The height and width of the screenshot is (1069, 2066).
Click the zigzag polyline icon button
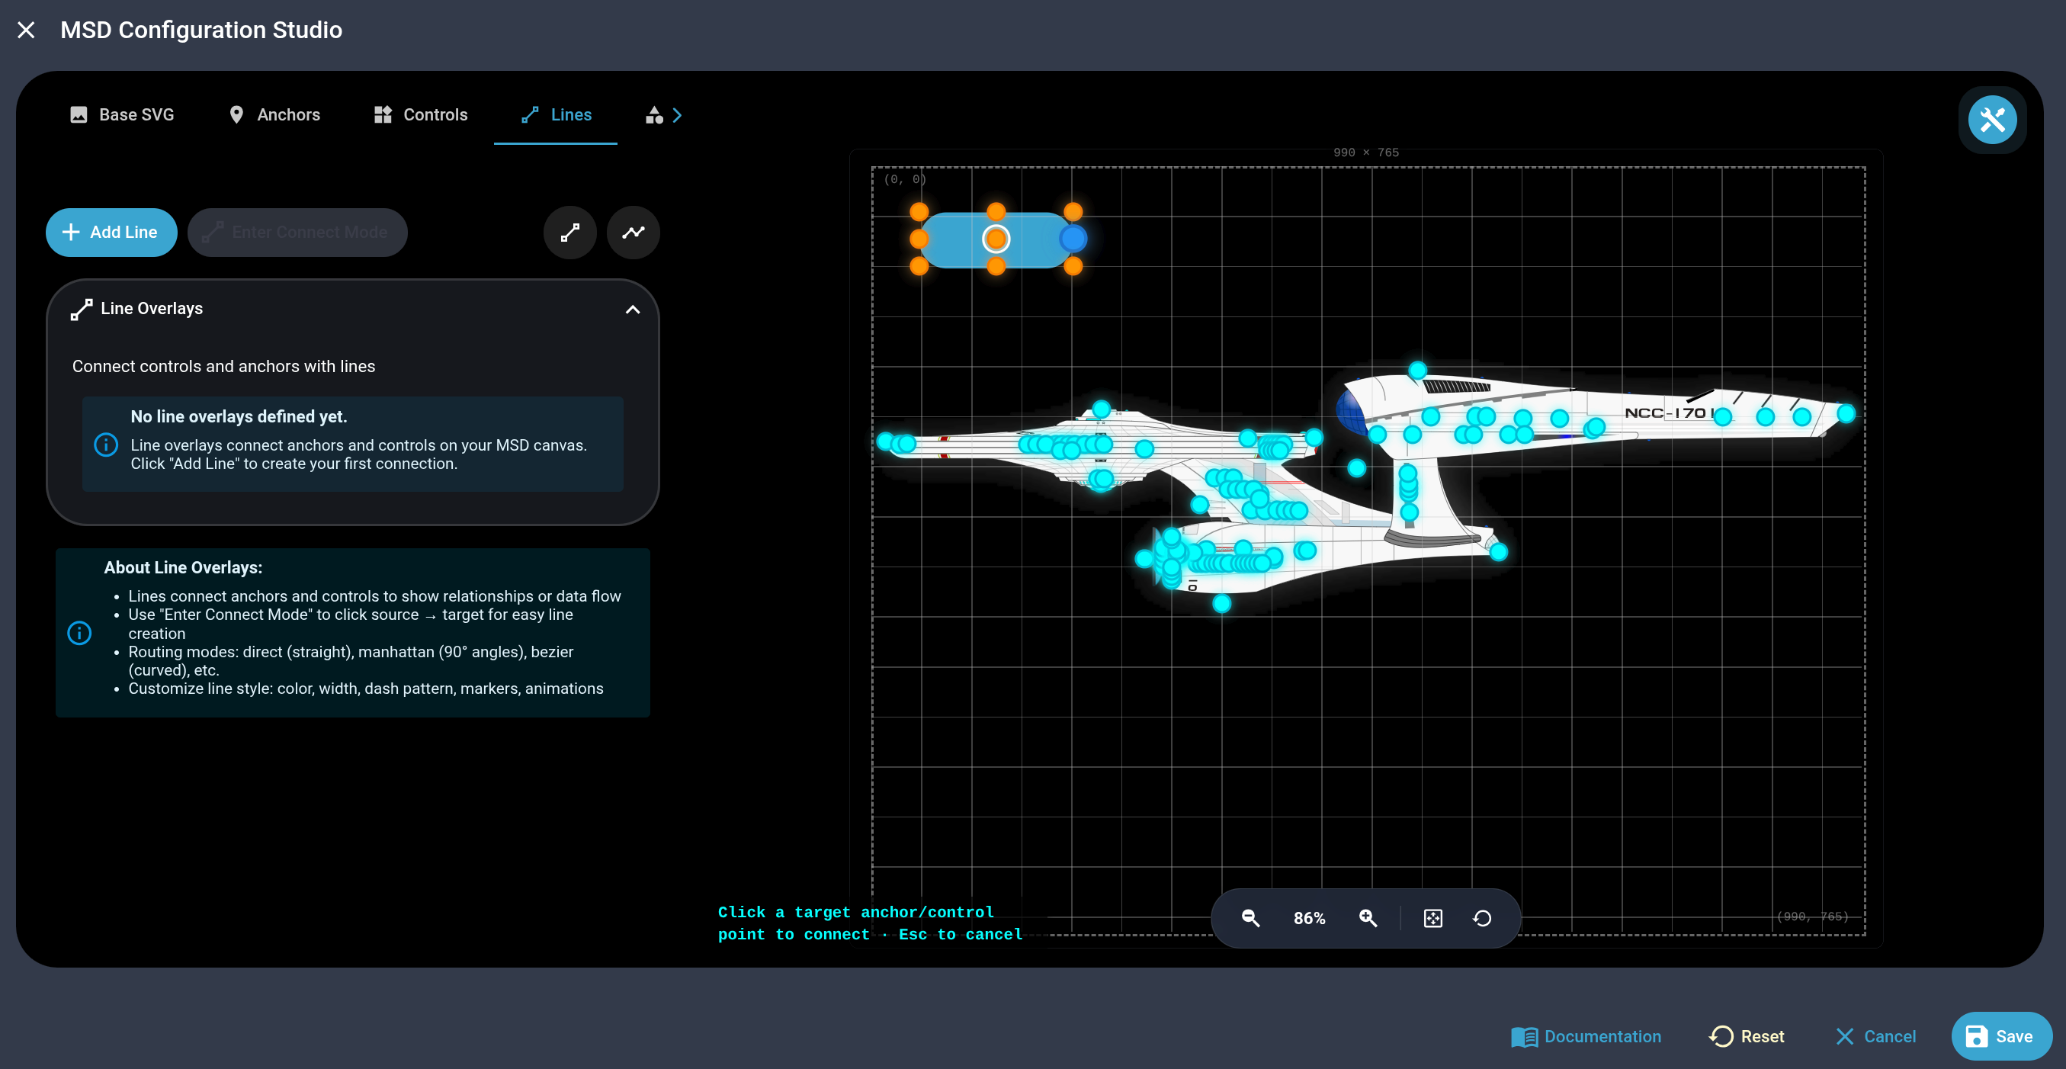tap(633, 233)
